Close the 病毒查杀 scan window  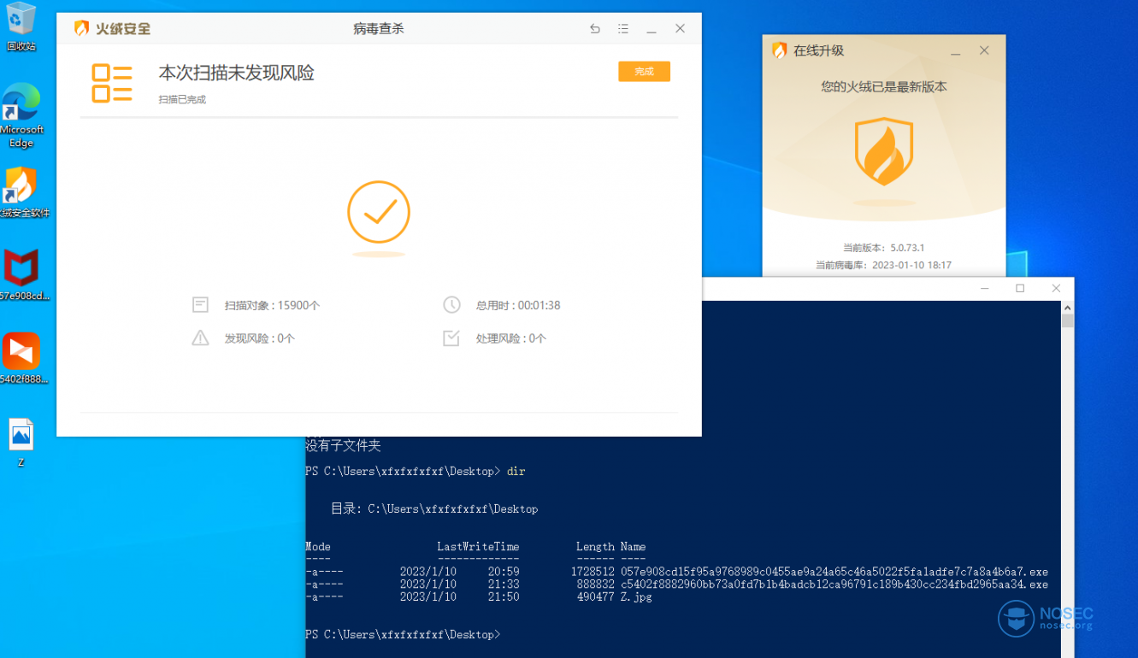click(681, 29)
